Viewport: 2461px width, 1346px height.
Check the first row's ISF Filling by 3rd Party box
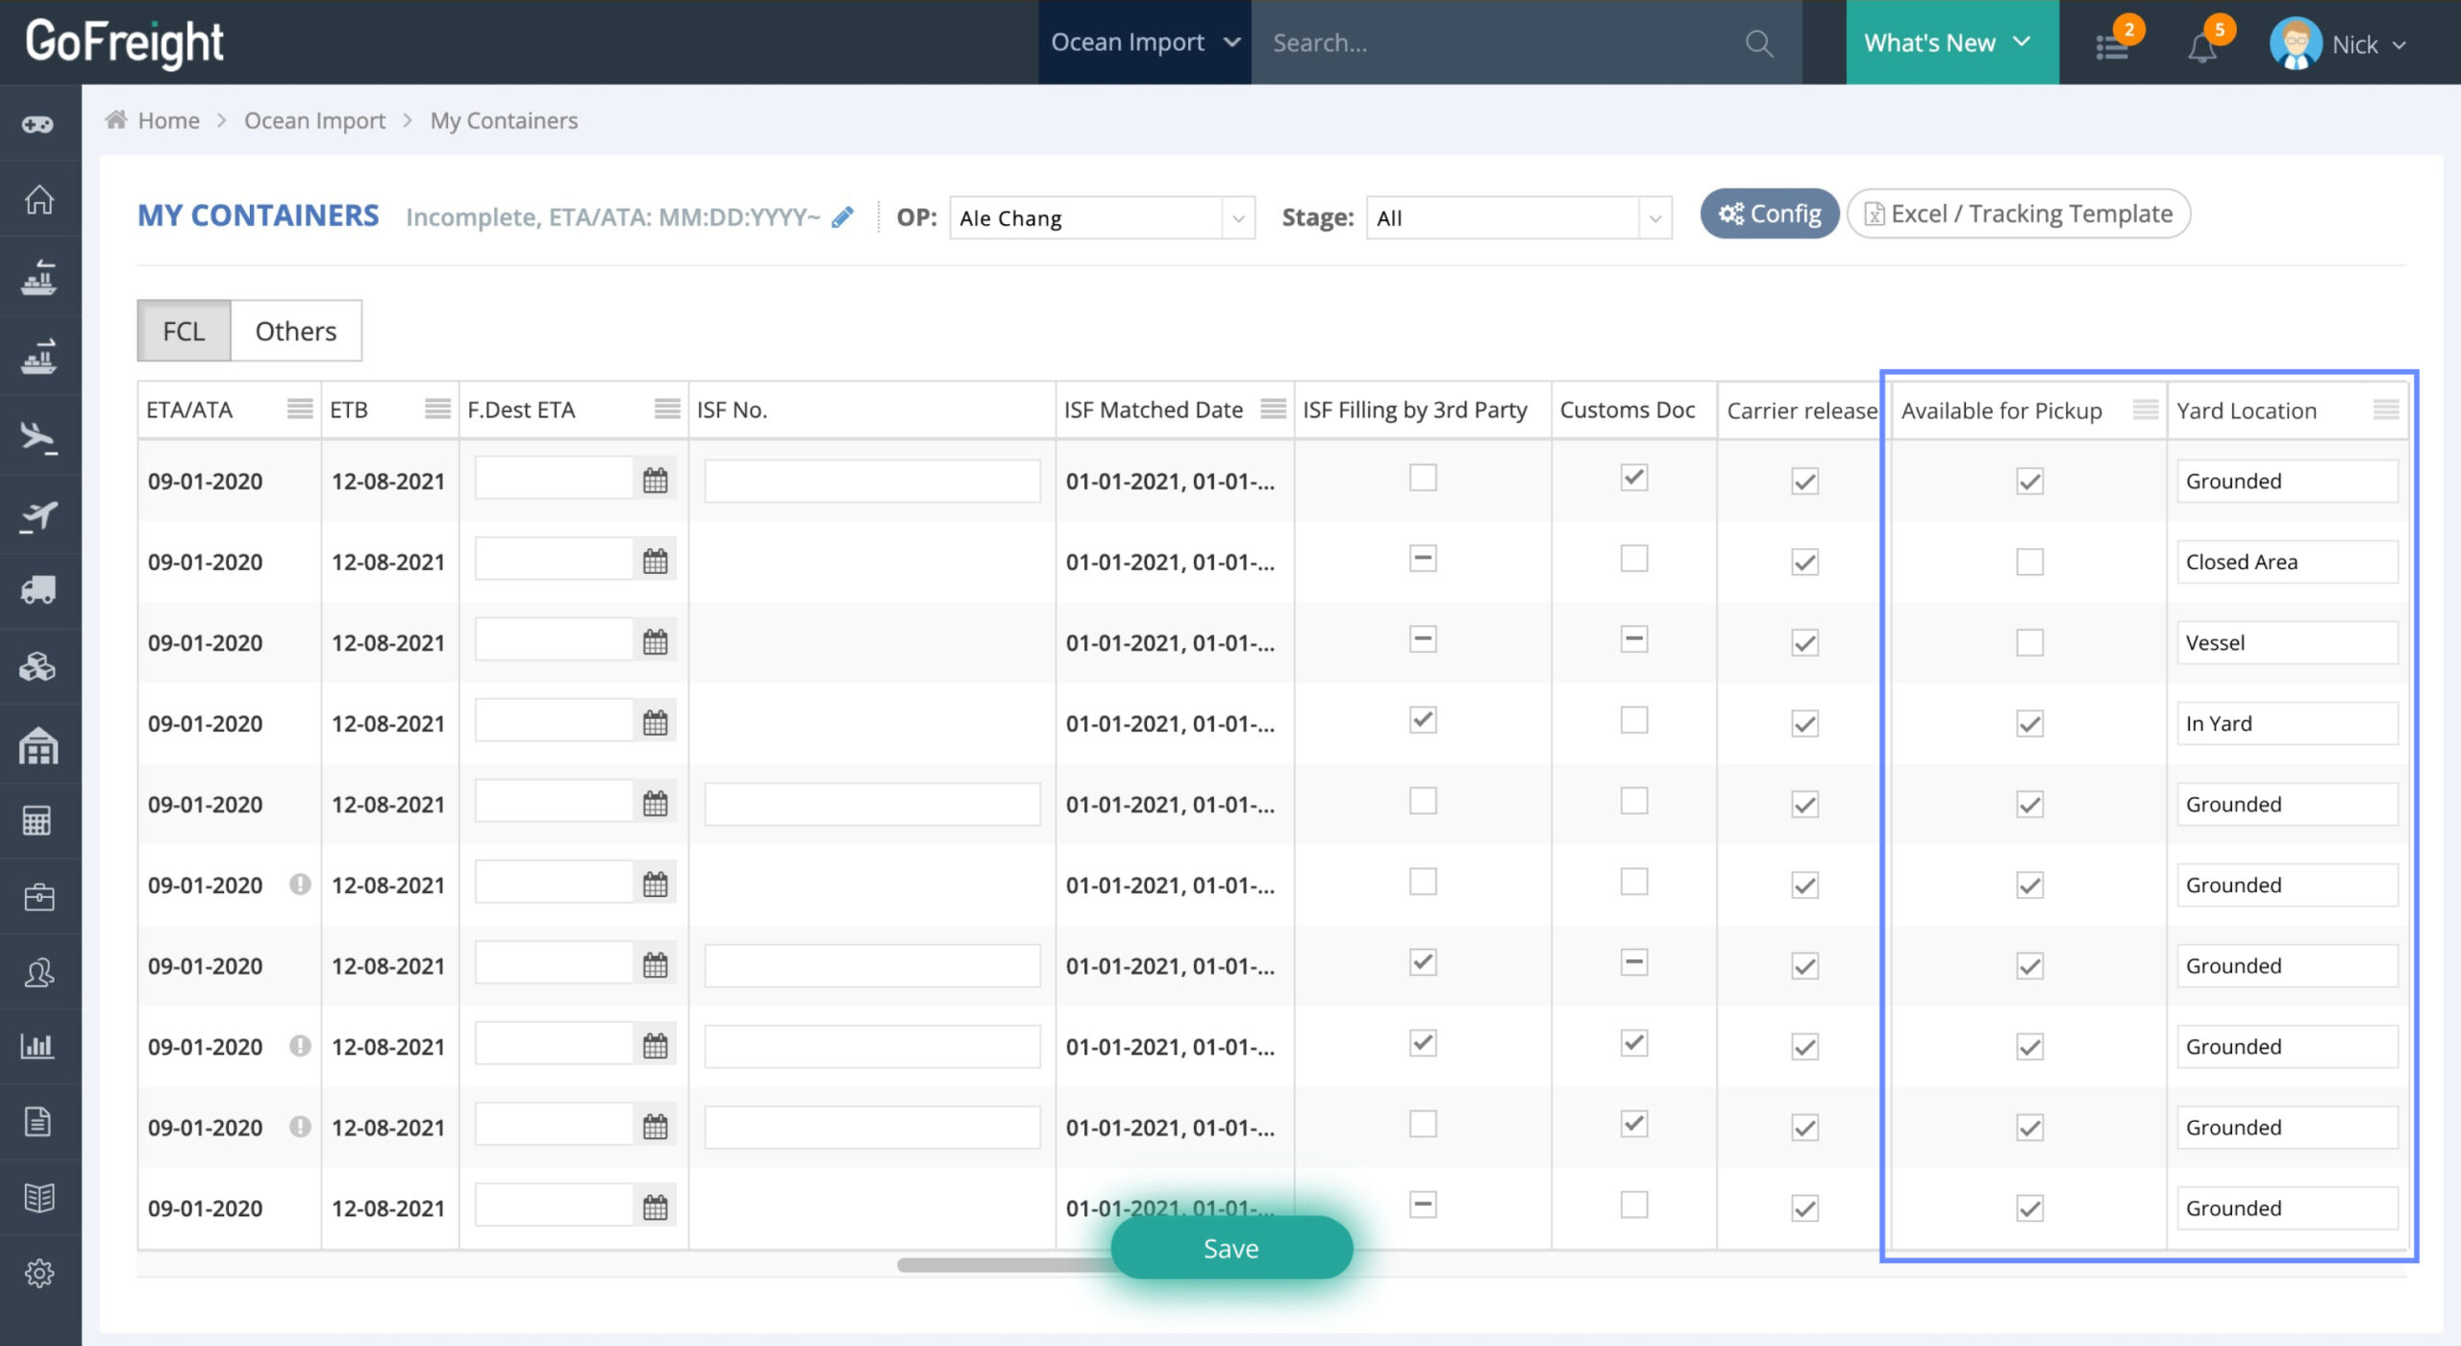[1423, 478]
